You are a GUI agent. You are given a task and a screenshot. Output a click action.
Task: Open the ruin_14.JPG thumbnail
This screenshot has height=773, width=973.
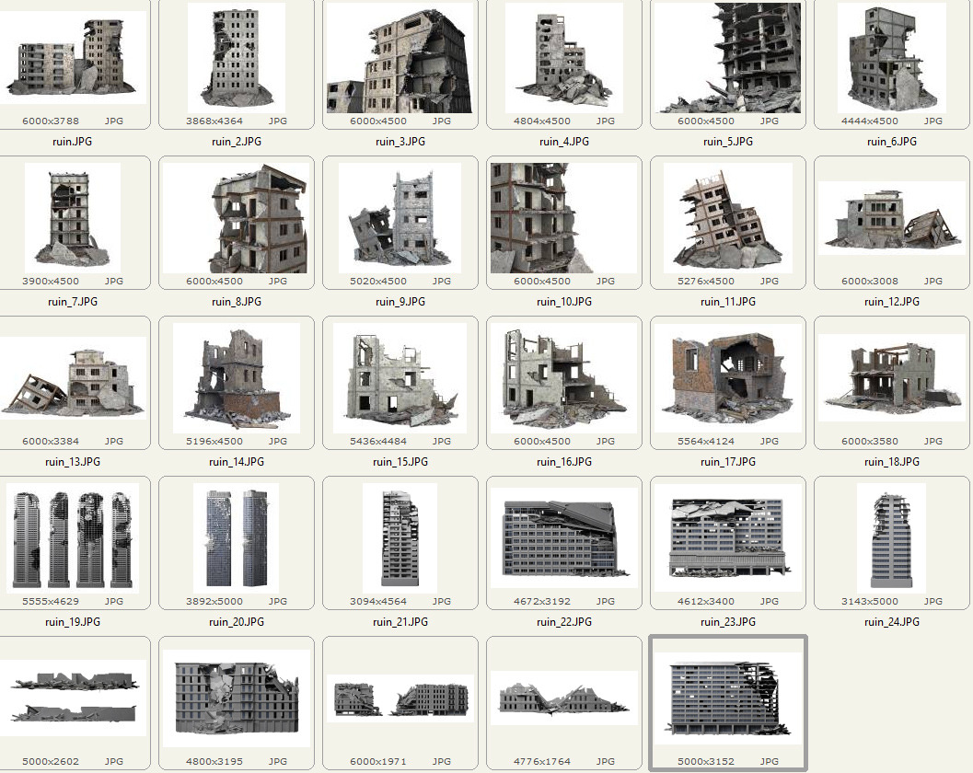click(x=237, y=378)
